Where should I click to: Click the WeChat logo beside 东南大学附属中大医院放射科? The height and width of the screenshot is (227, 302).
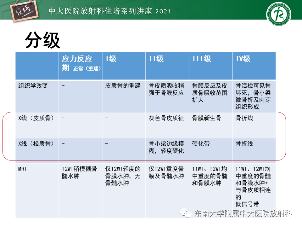coord(186,213)
